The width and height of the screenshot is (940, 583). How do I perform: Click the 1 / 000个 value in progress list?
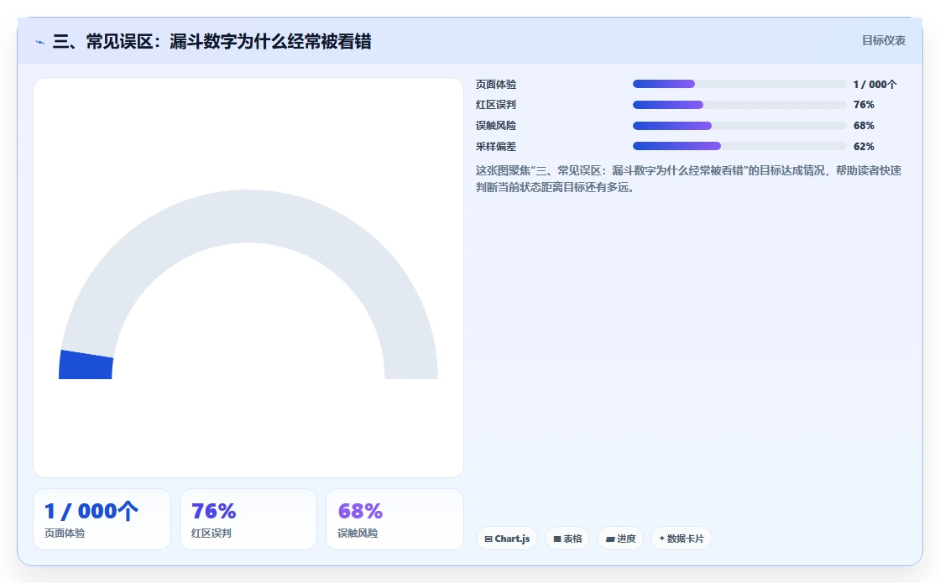click(x=875, y=85)
